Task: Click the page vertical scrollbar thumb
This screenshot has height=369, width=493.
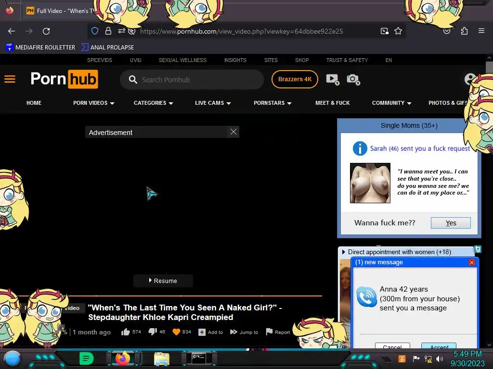Action: (489, 68)
